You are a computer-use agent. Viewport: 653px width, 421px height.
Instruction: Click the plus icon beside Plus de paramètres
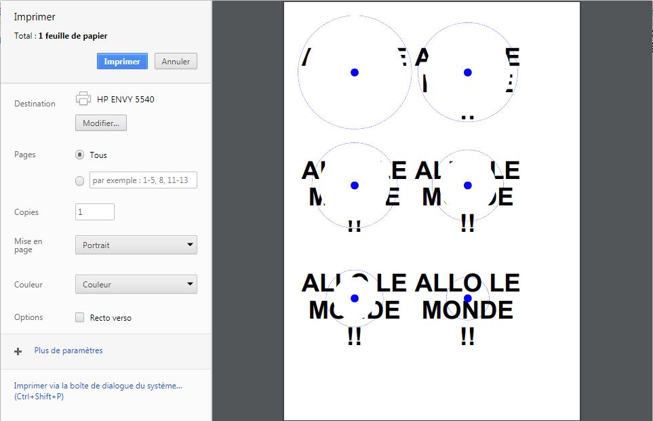18,351
